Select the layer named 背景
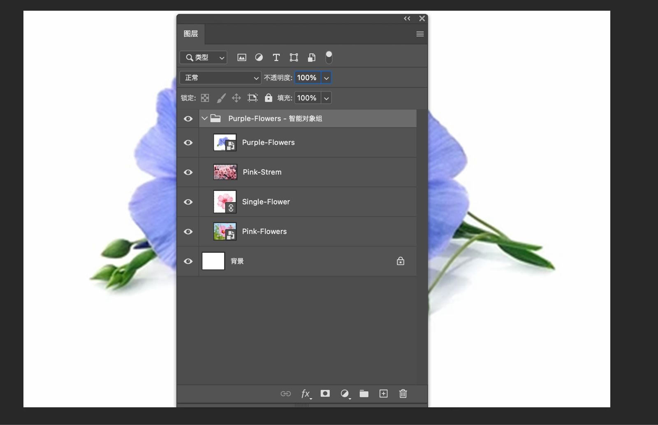Viewport: 658px width, 425px height. click(x=237, y=261)
